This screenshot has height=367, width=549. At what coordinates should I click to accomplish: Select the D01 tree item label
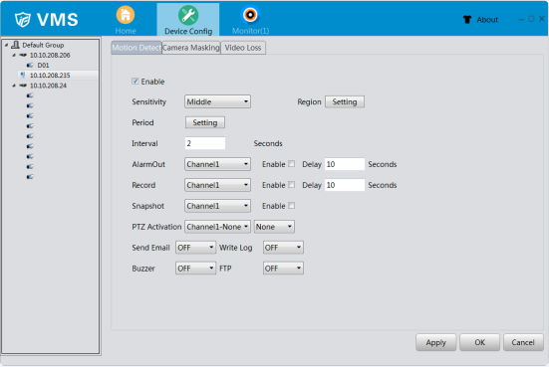(x=44, y=66)
